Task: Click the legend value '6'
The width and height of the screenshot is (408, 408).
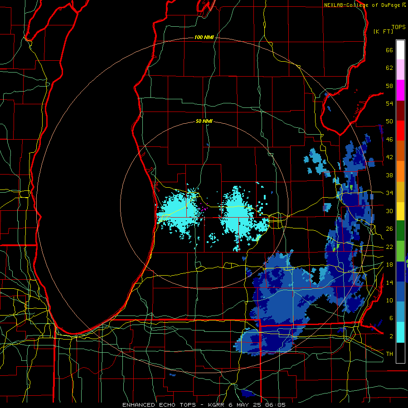Action: coord(391,318)
